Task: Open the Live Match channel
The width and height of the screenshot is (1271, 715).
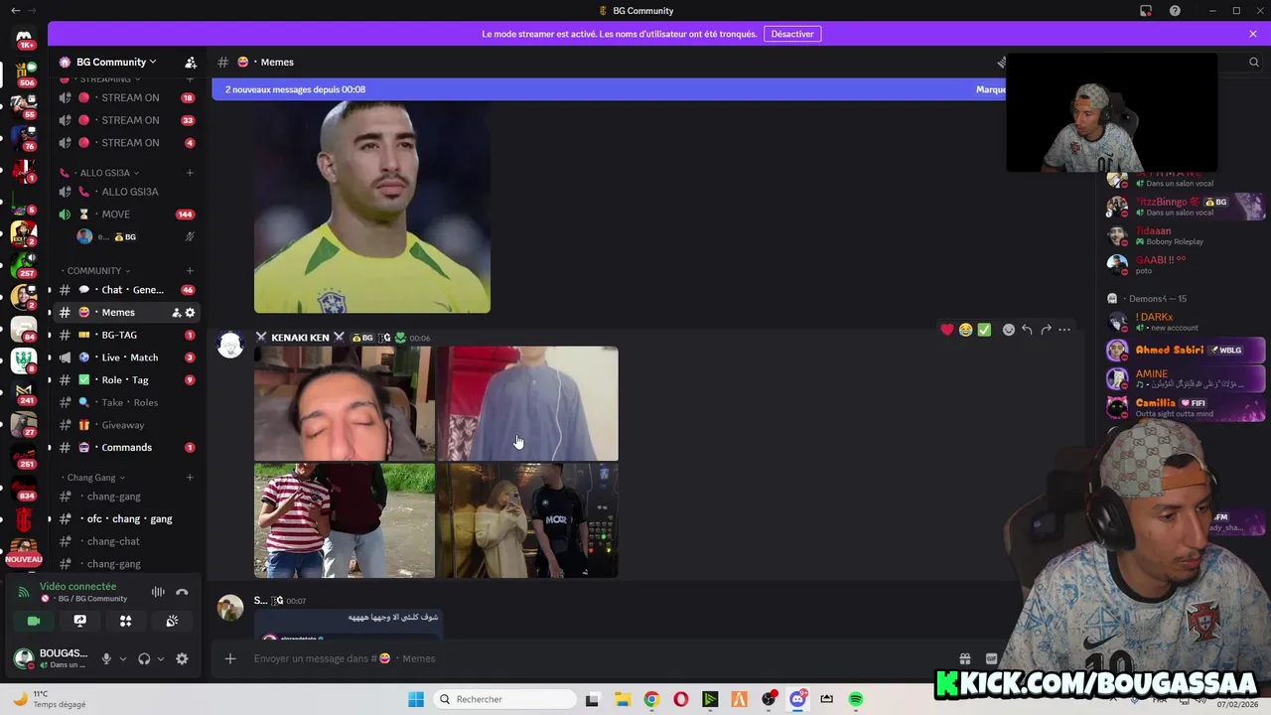Action: pos(126,357)
